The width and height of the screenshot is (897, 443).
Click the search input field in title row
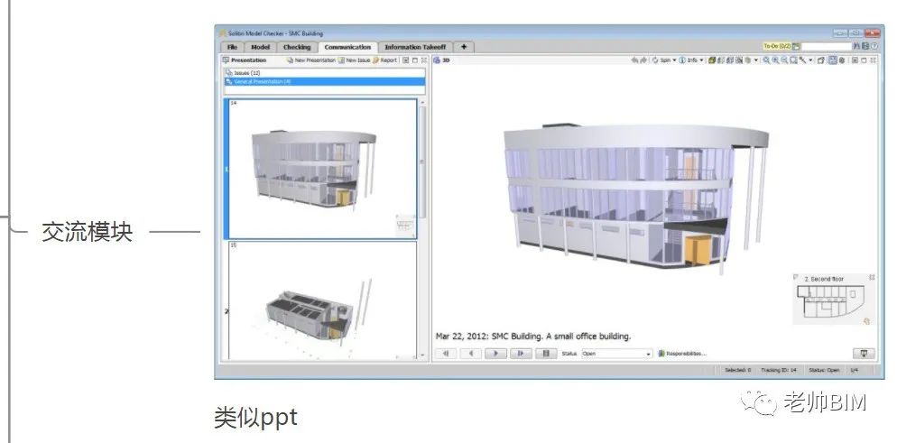[x=826, y=46]
